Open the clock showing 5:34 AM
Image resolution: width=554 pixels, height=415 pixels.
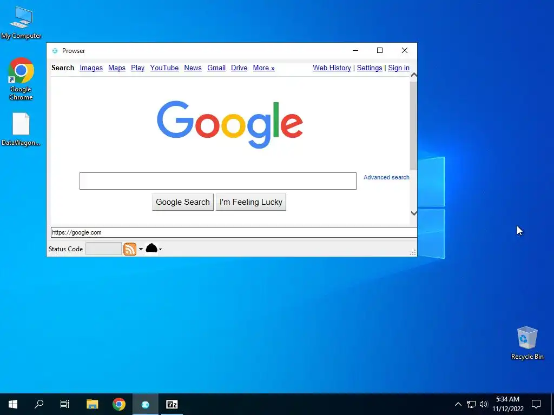click(x=508, y=404)
